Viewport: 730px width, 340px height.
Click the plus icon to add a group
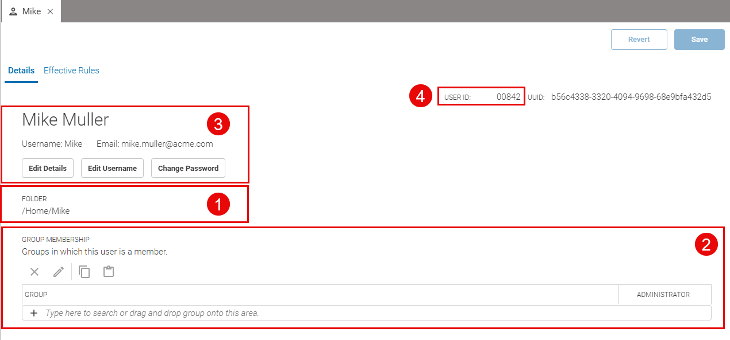tap(34, 312)
